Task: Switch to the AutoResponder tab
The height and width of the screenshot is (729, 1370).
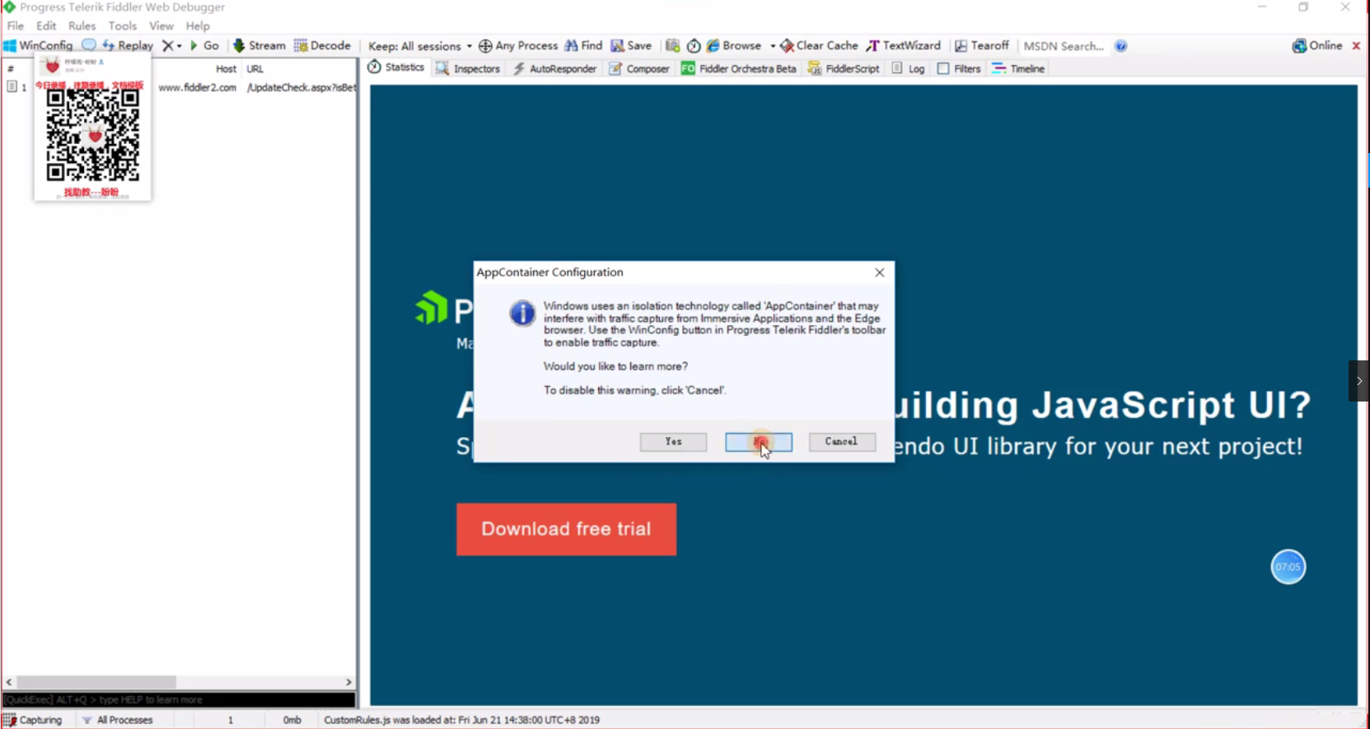Action: click(554, 68)
